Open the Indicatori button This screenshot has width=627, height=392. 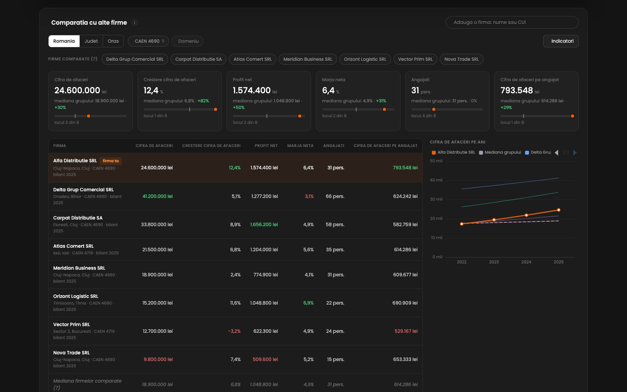click(561, 41)
